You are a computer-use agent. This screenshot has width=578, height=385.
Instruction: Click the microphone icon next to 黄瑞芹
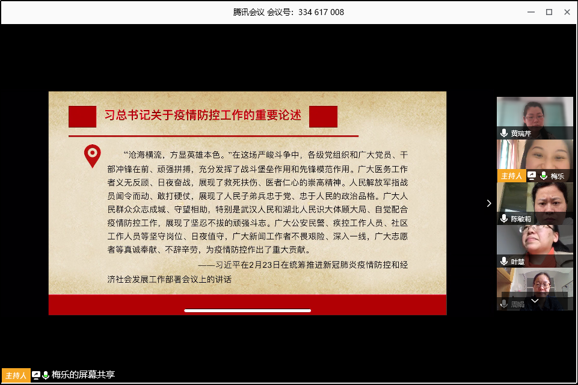click(x=504, y=134)
